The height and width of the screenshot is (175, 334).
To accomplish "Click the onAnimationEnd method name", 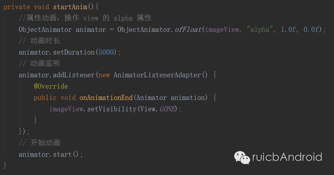I will click(106, 97).
